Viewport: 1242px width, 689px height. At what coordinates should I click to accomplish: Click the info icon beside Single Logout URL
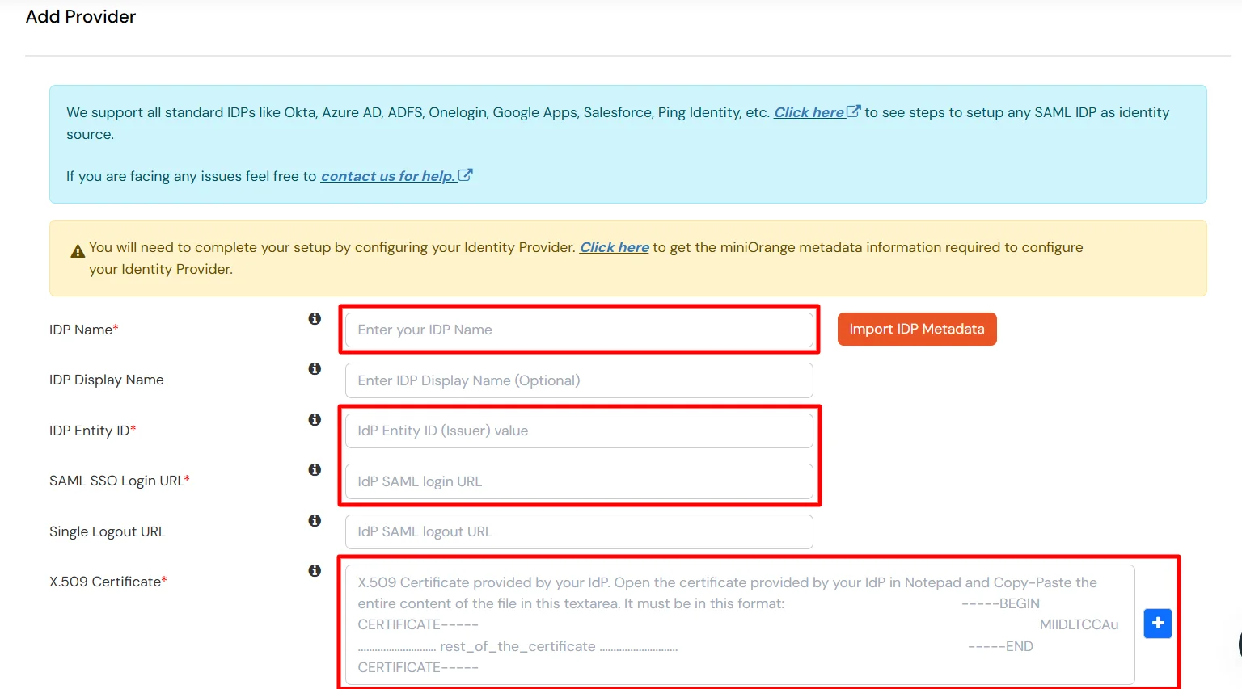(315, 520)
